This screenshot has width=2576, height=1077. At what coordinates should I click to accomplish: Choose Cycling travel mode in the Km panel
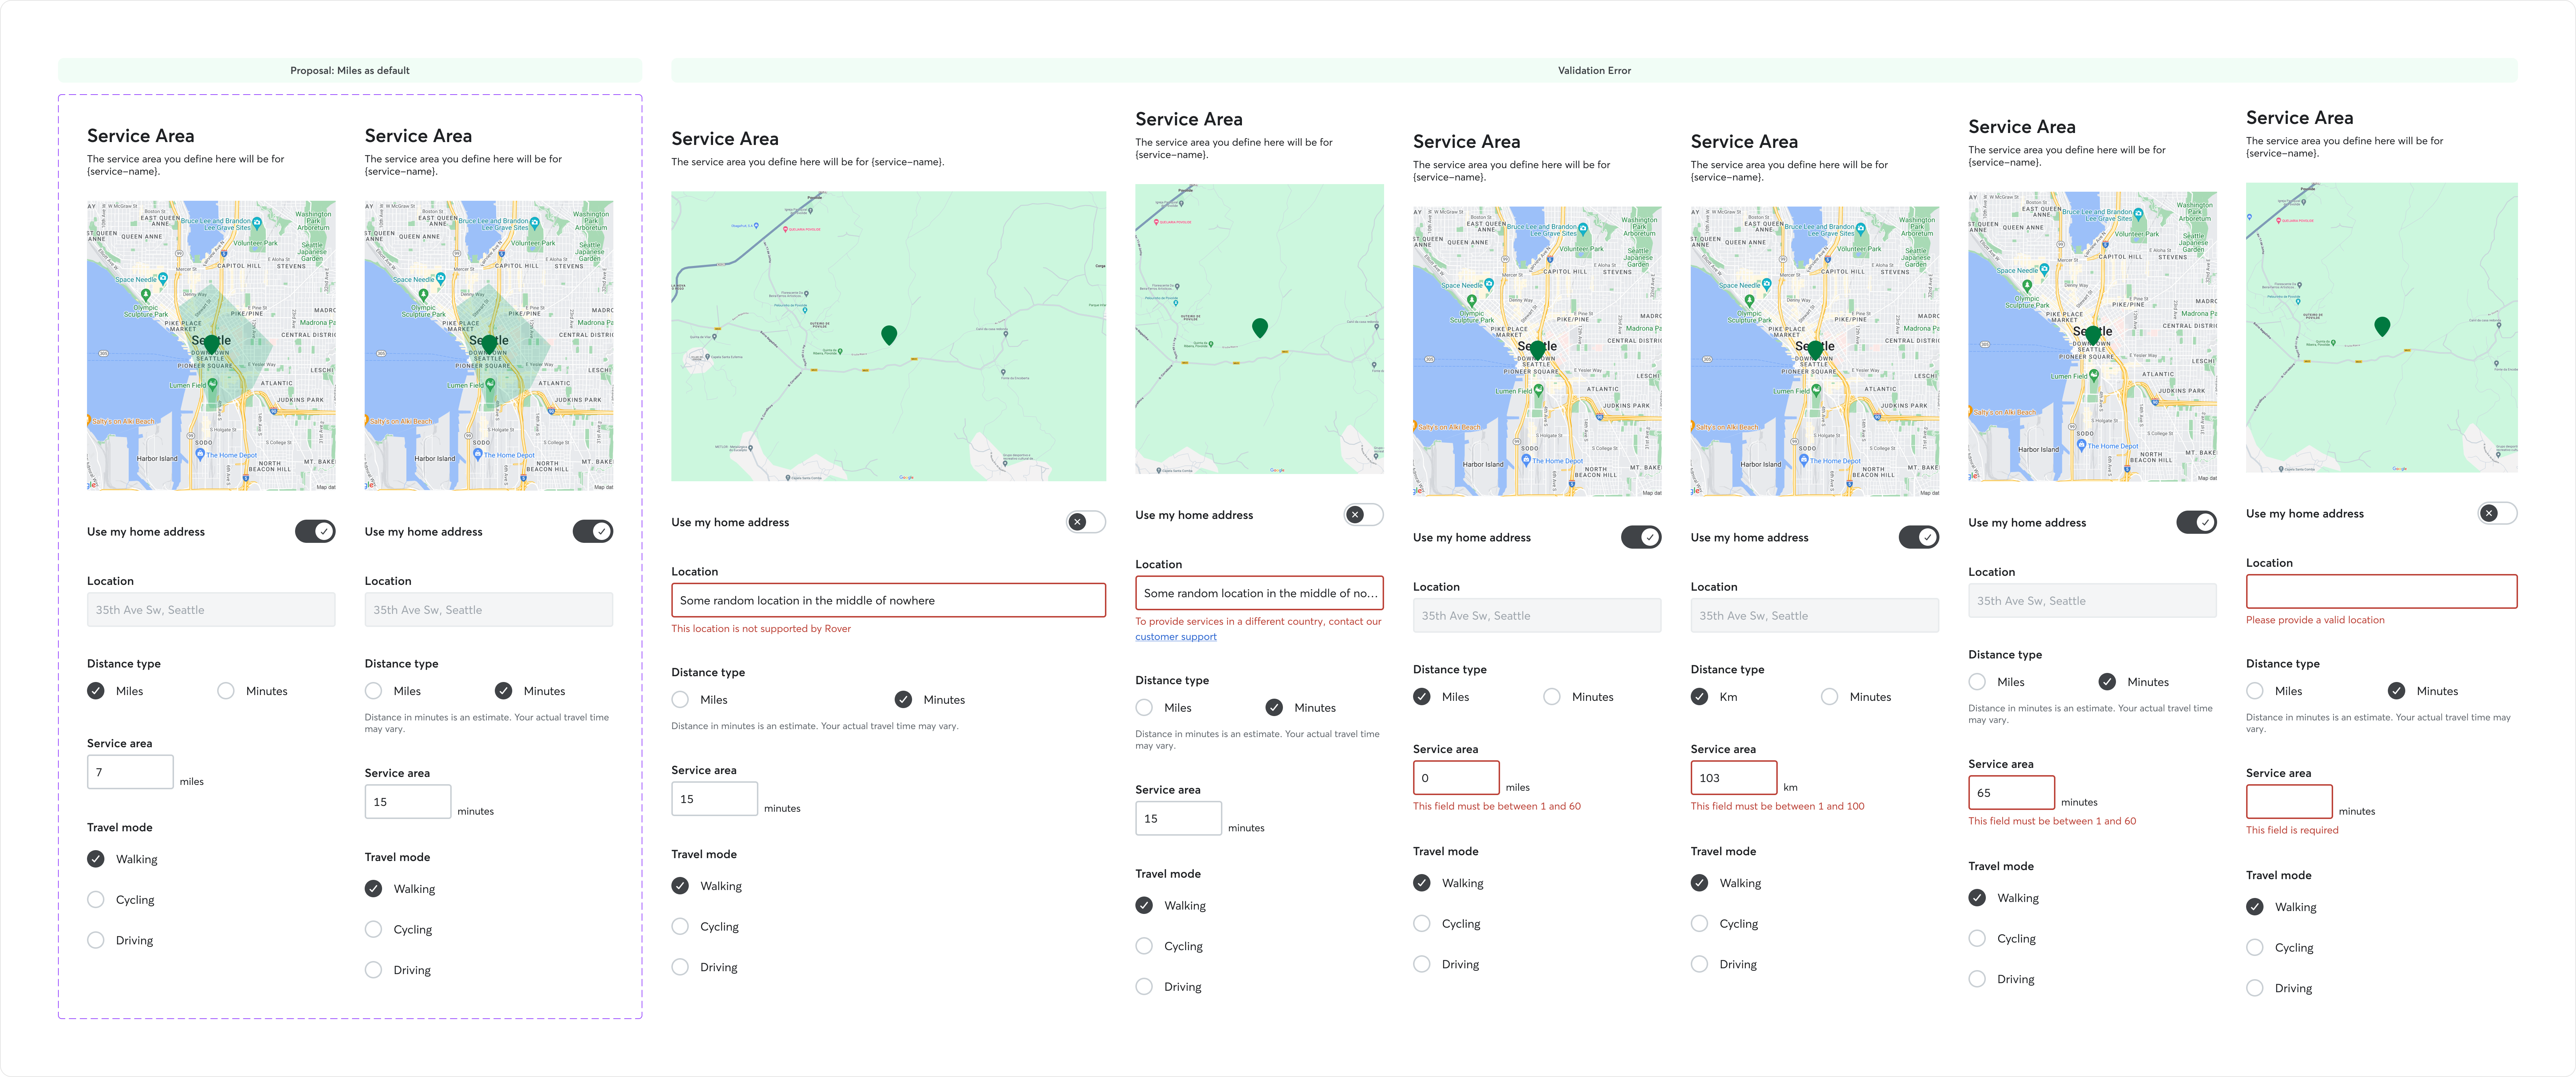[1699, 924]
